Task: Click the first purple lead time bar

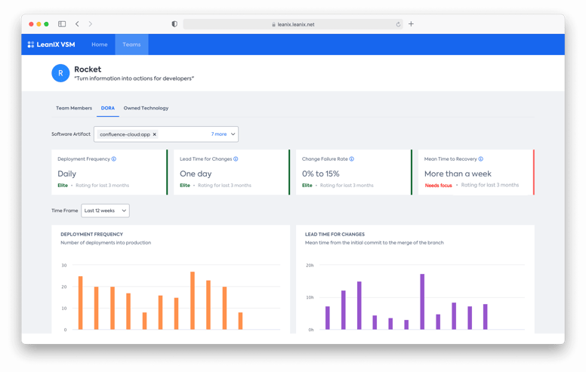Action: click(328, 318)
